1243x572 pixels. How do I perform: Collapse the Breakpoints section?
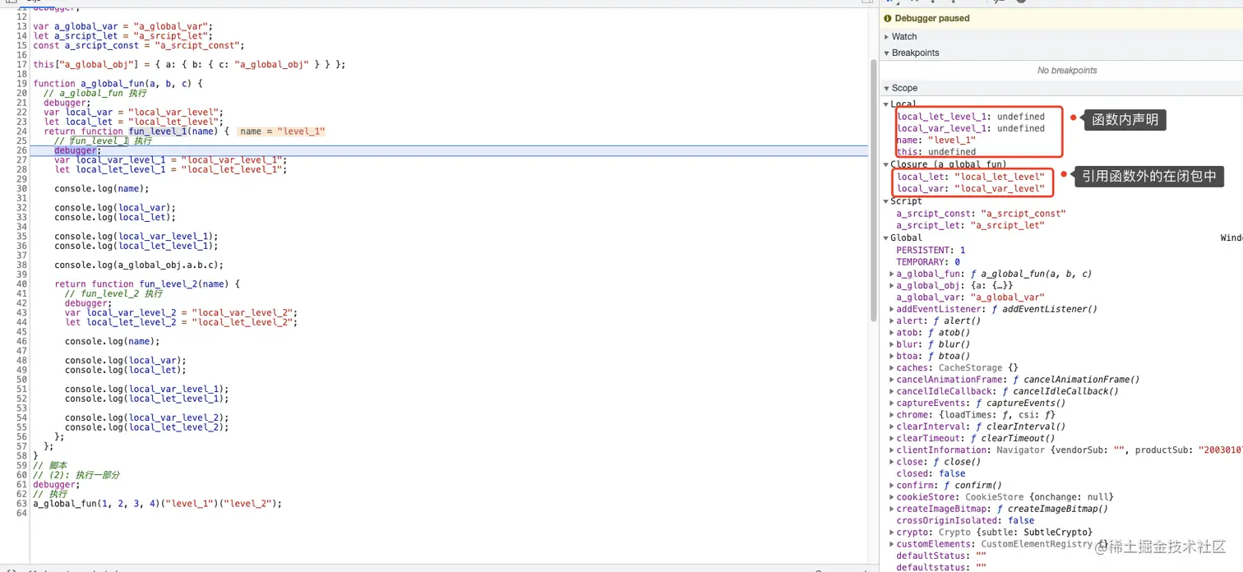coord(886,53)
